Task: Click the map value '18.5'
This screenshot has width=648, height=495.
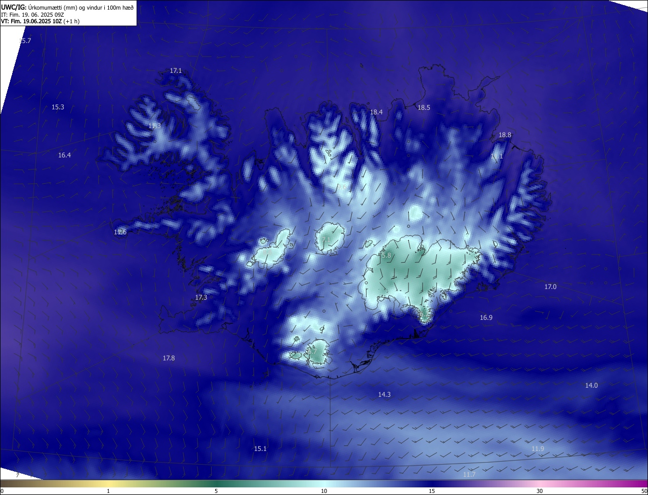Action: click(424, 108)
